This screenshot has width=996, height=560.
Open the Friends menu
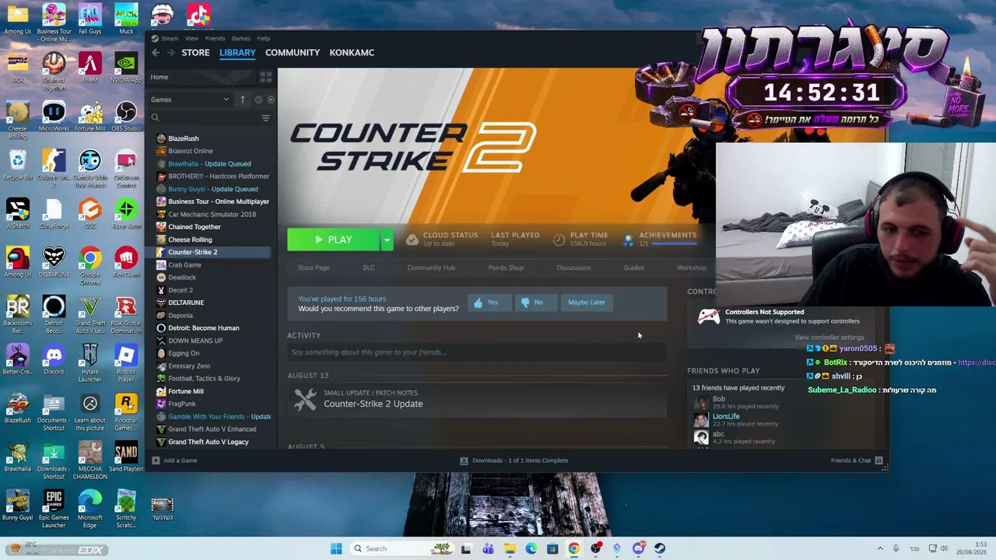(x=215, y=38)
